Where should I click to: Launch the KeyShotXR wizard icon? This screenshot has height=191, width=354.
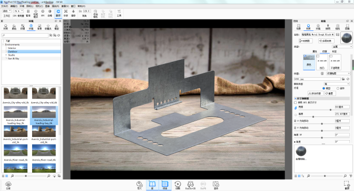coord(191,185)
